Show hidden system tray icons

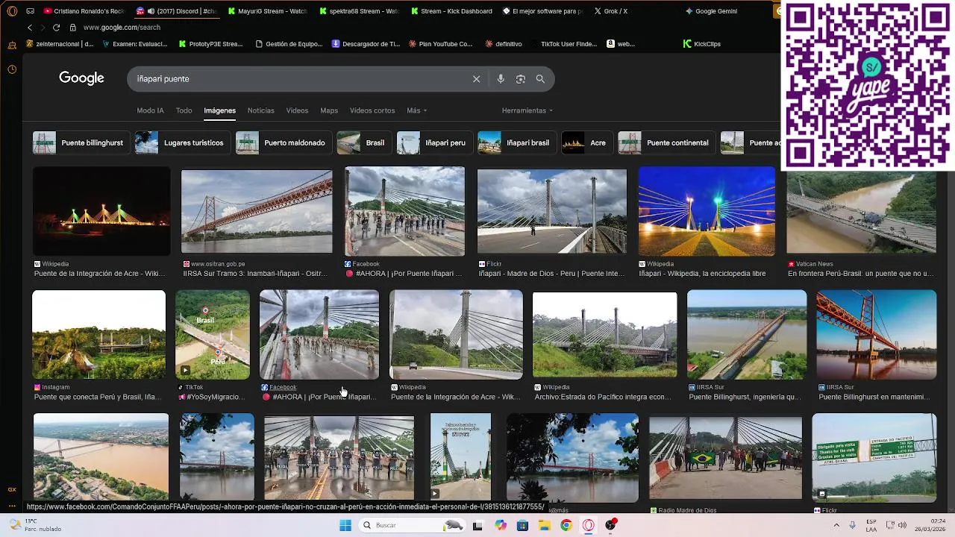836,525
